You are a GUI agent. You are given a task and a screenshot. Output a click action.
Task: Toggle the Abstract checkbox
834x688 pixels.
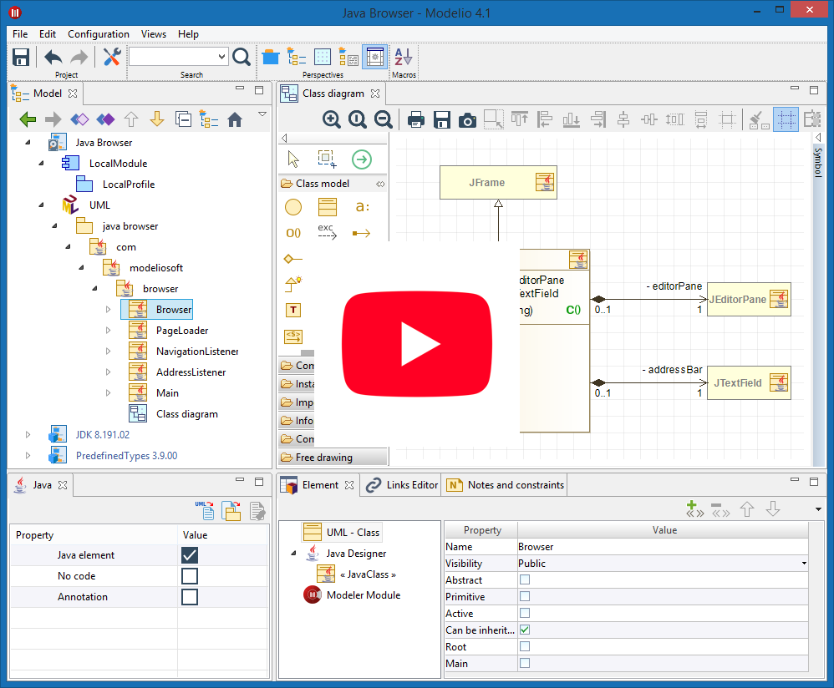[525, 579]
